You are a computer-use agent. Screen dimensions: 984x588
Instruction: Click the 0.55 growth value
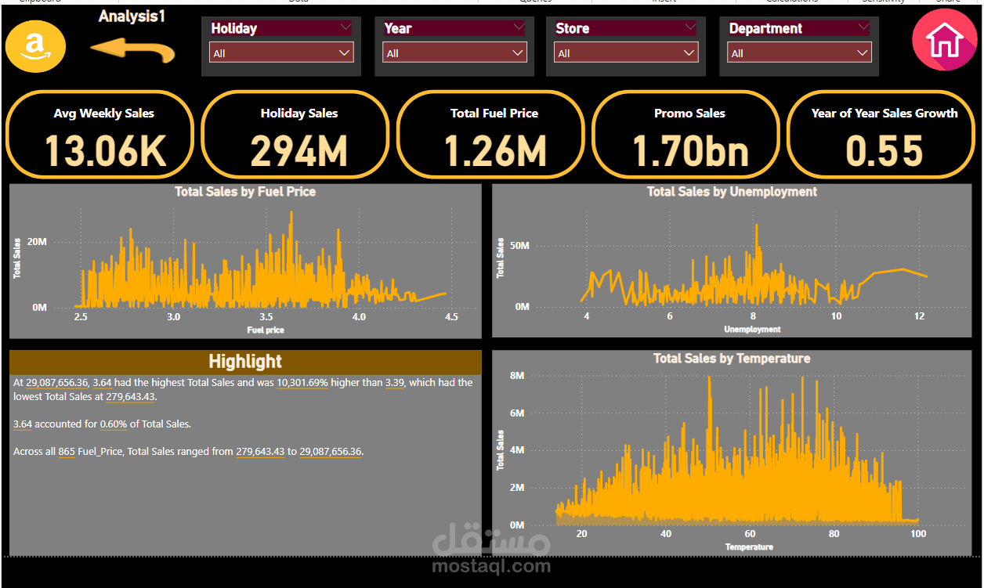pos(885,150)
